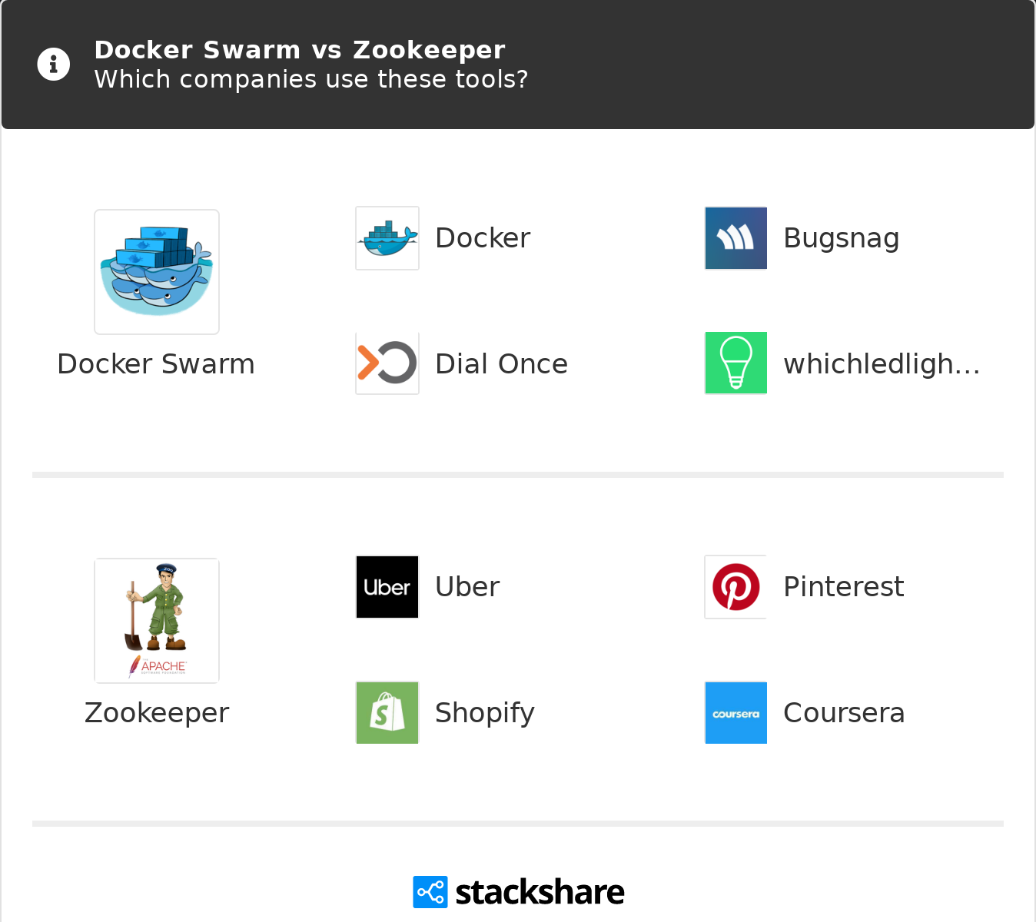Click the Uber company name
This screenshot has width=1036, height=922.
tap(467, 587)
